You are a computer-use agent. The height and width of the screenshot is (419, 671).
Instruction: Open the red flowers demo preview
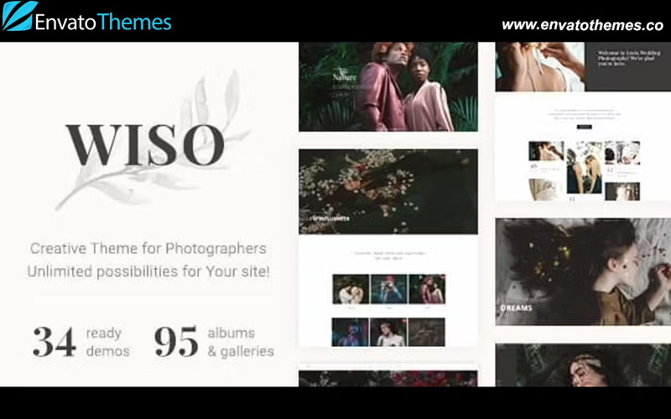point(388,379)
